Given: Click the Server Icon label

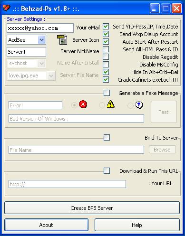Looking at the screenshot, I should pyautogui.click(x=86, y=40).
